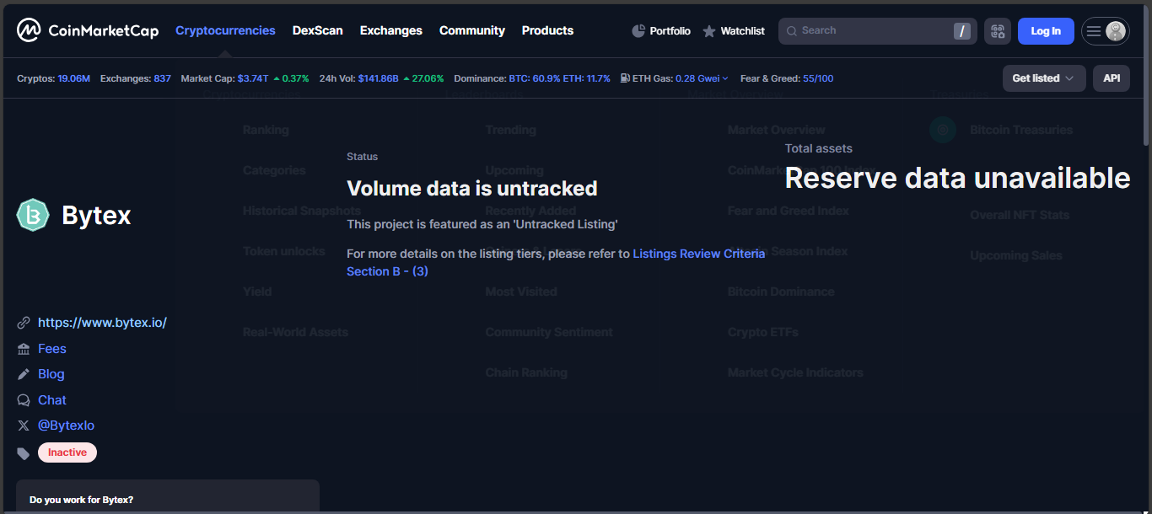Image resolution: width=1152 pixels, height=514 pixels.
Task: Open the QR code app download icon
Action: 998,31
